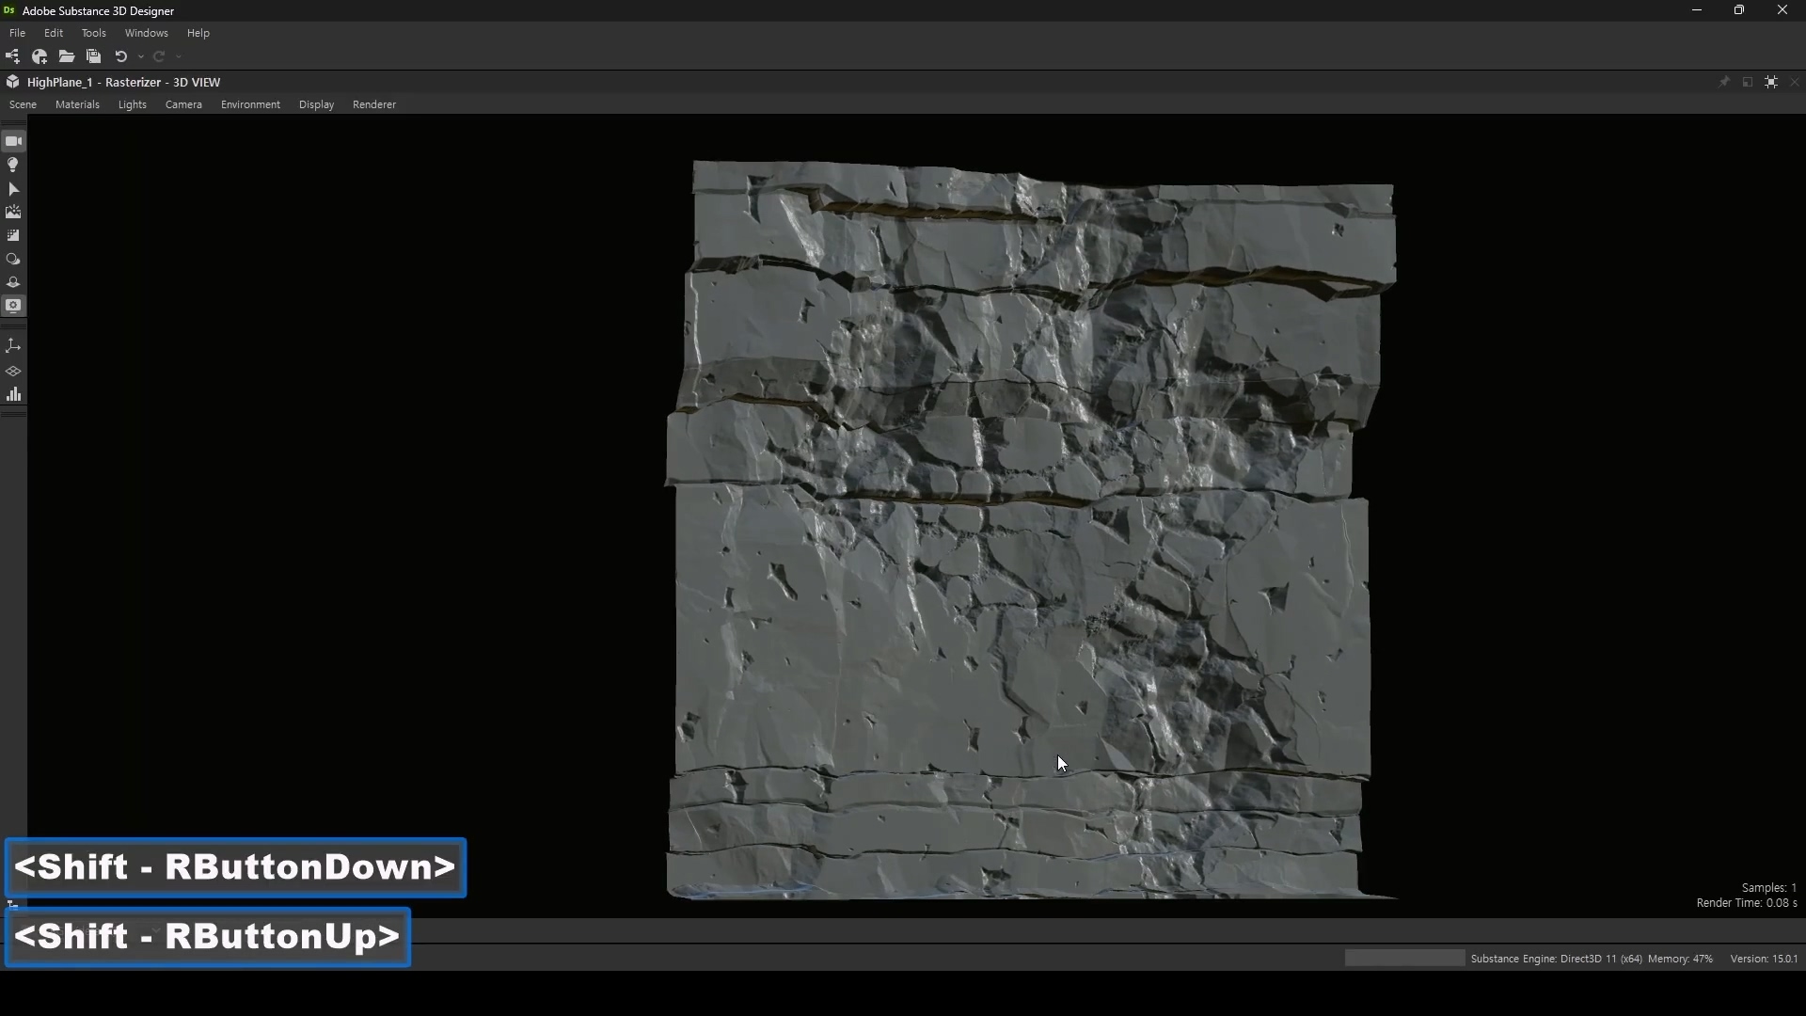
Task: Toggle the grid plane display icon
Action: pos(13,371)
